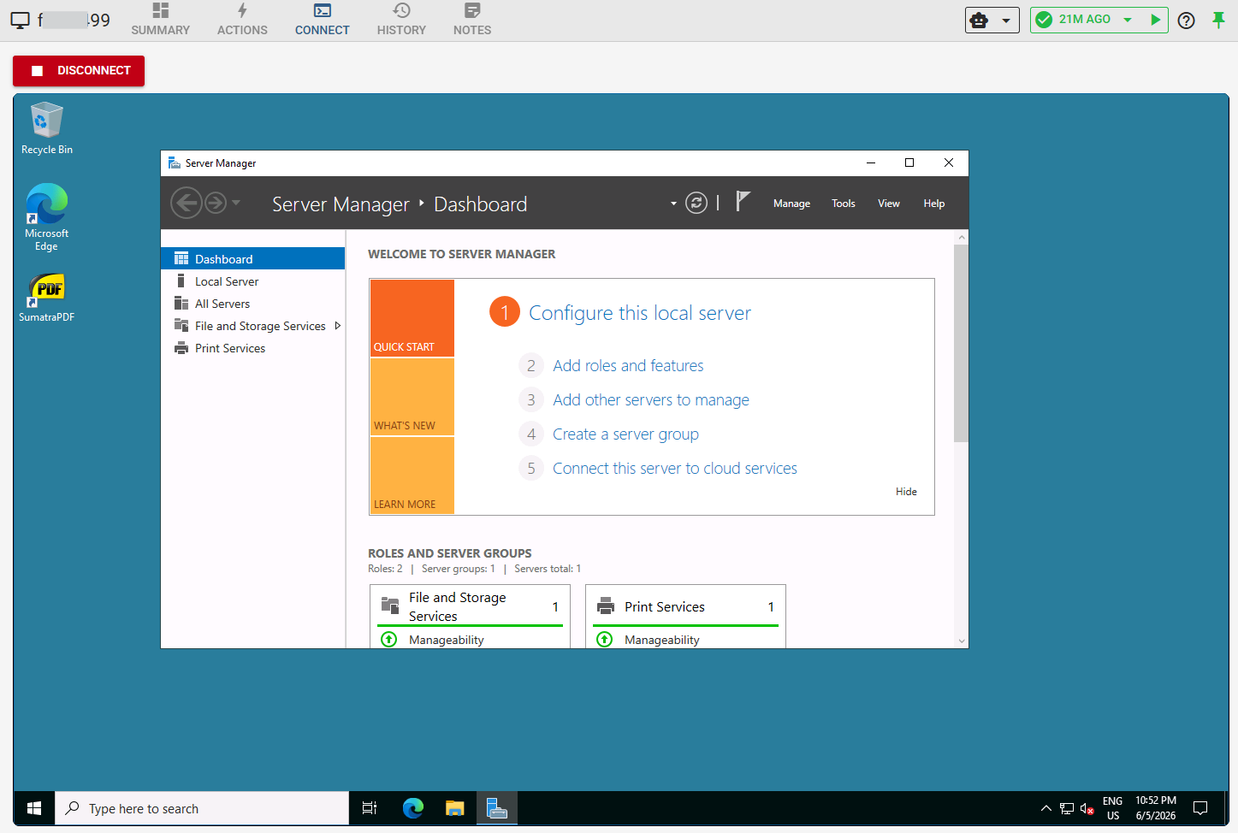This screenshot has width=1238, height=833.
Task: Expand File and Storage Services arrow
Action: (x=338, y=326)
